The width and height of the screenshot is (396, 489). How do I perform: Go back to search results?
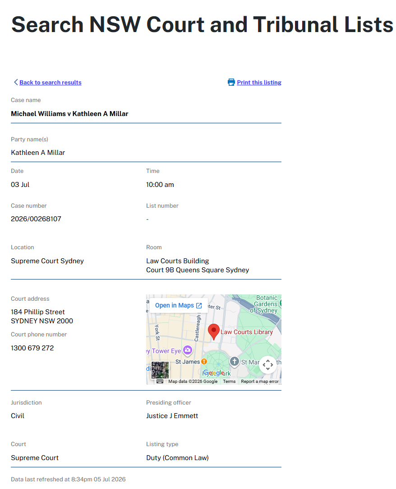tap(51, 82)
